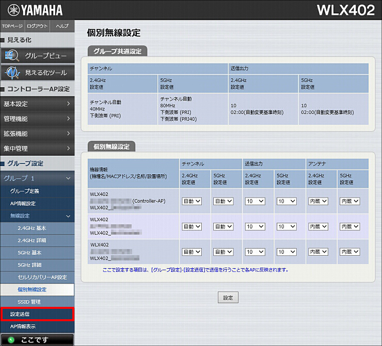Open 2.4GHz 基本 settings
The height and width of the screenshot is (346, 382).
point(37,228)
